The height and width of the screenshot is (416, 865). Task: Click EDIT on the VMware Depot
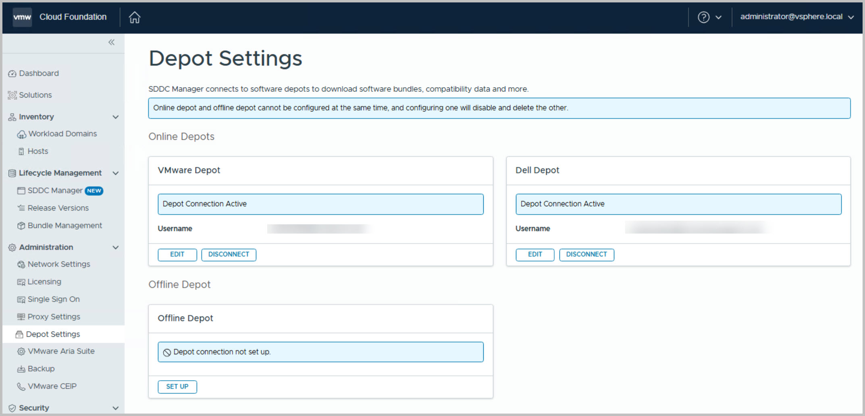(177, 255)
